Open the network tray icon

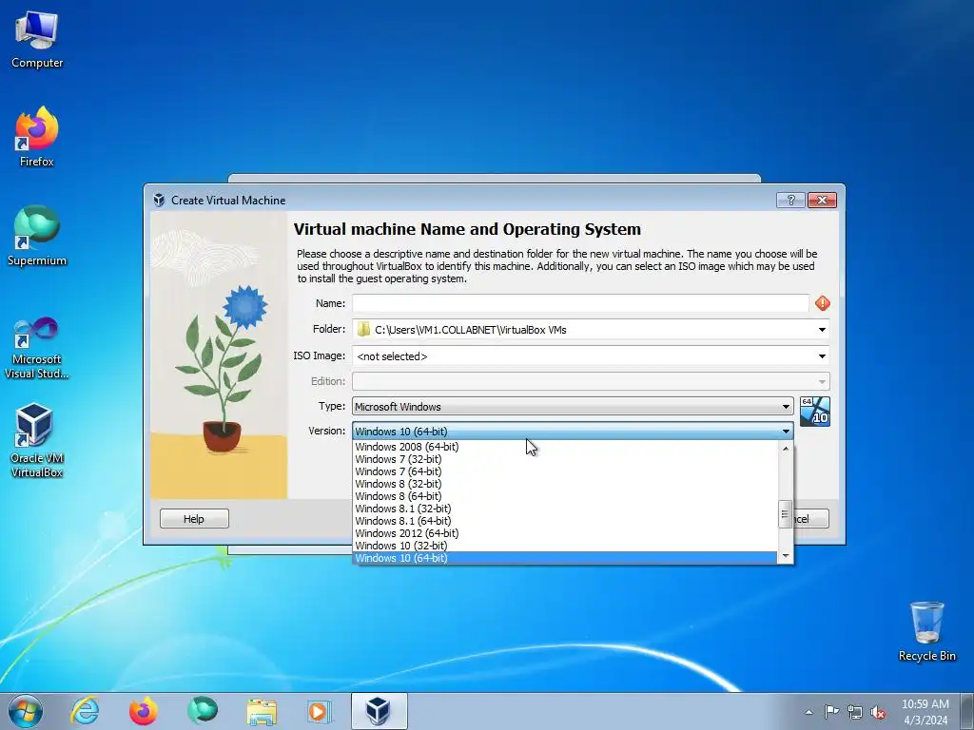855,712
